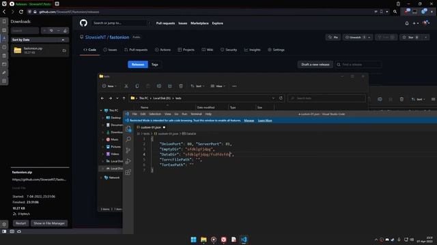
Task: Open folder icon next to fastonion.zip download
Action: 64,50
